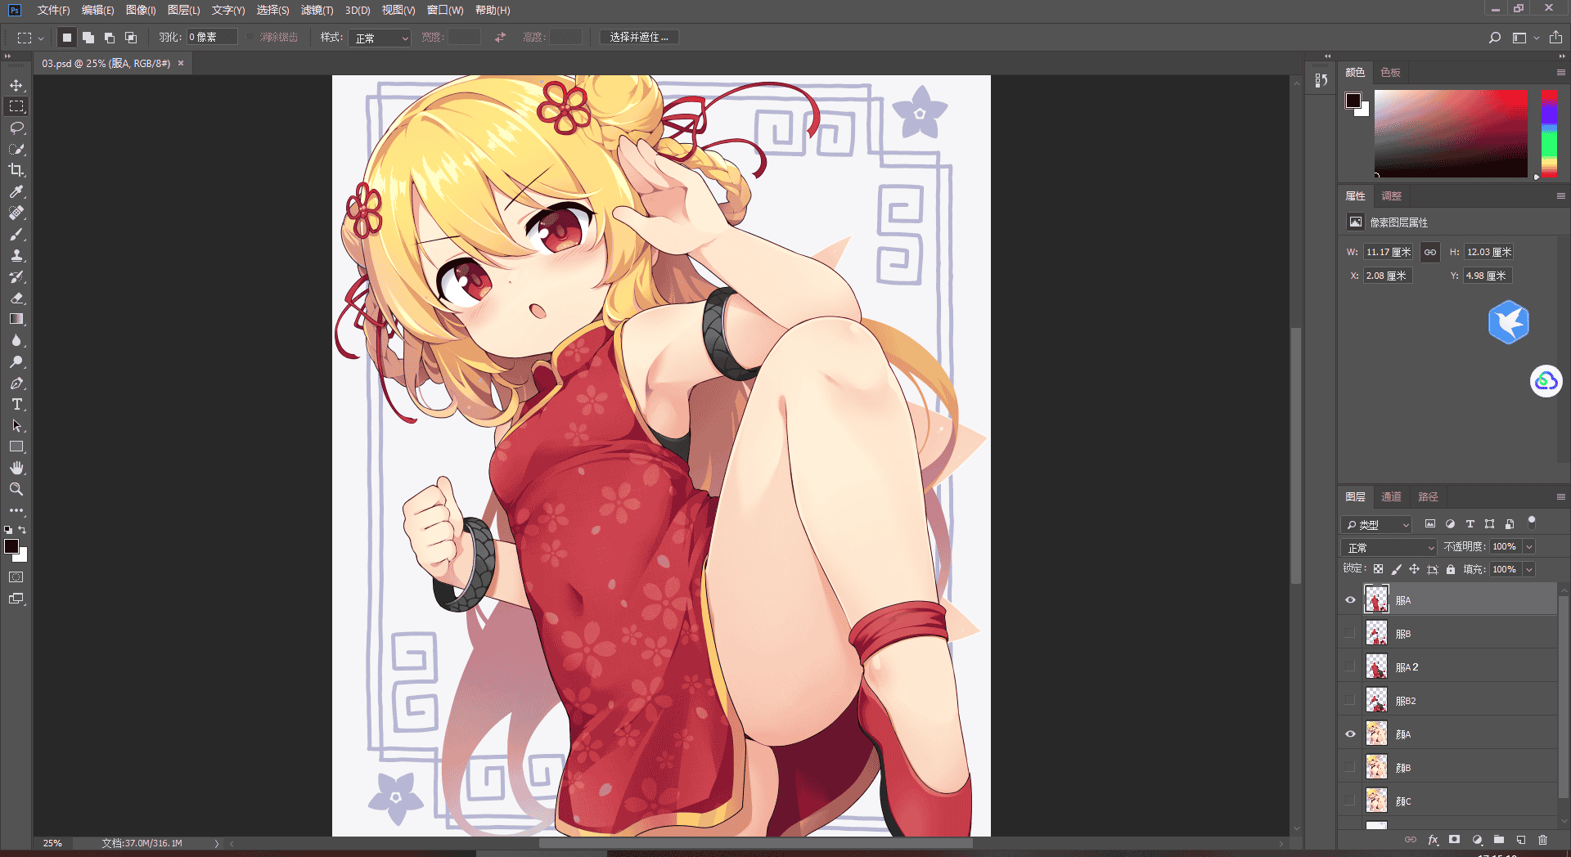Image resolution: width=1571 pixels, height=857 pixels.
Task: Click the hue slider strip in Color panel
Action: pyautogui.click(x=1549, y=134)
